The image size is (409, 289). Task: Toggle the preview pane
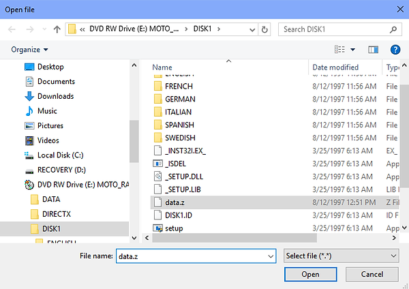[373, 50]
